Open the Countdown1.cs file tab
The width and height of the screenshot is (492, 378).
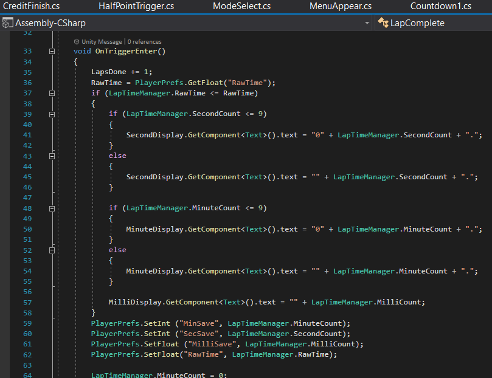pos(440,6)
